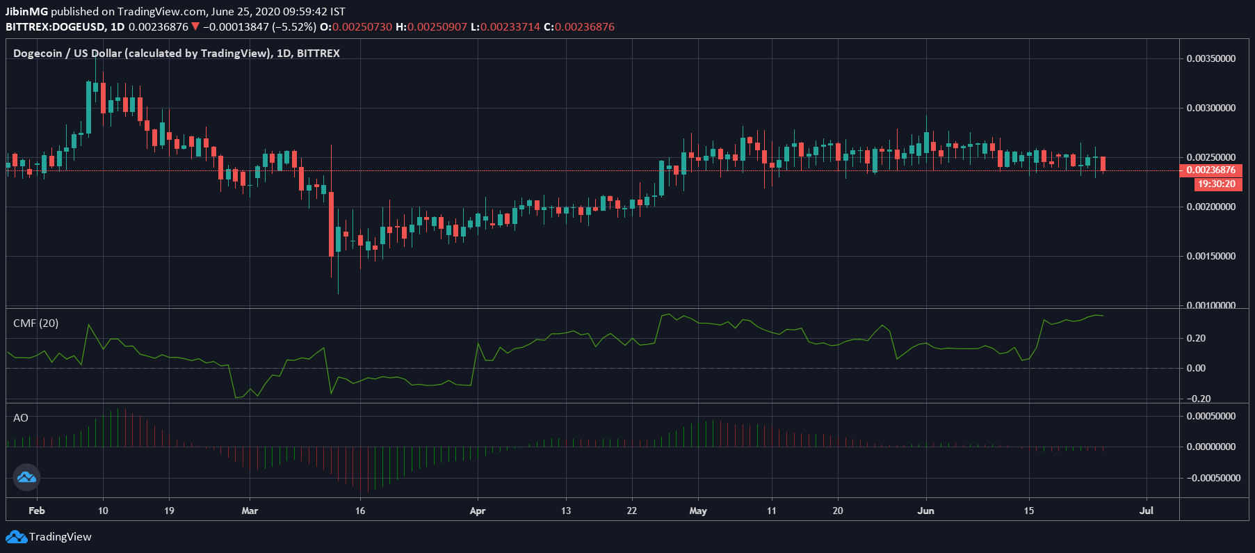
Task: Click the 0.00300000 price axis label
Action: point(1211,108)
